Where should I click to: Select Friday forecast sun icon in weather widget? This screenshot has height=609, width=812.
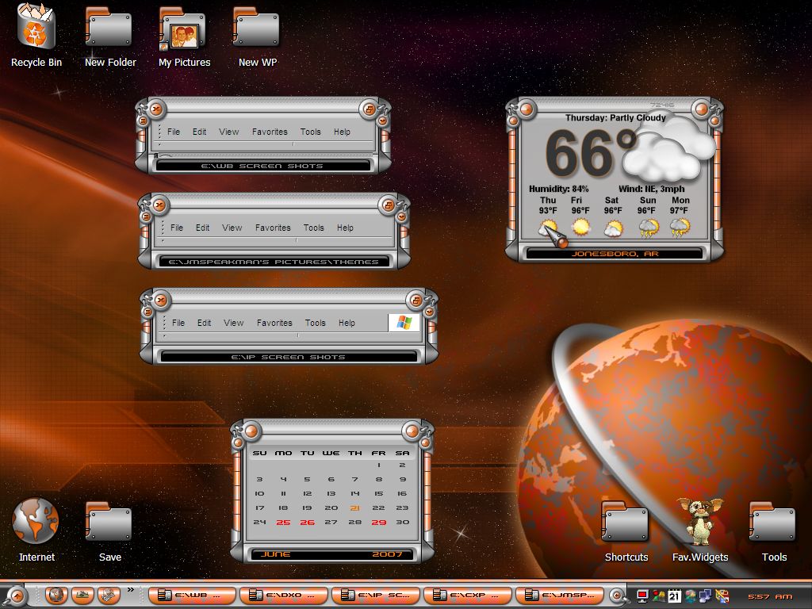pyautogui.click(x=580, y=227)
